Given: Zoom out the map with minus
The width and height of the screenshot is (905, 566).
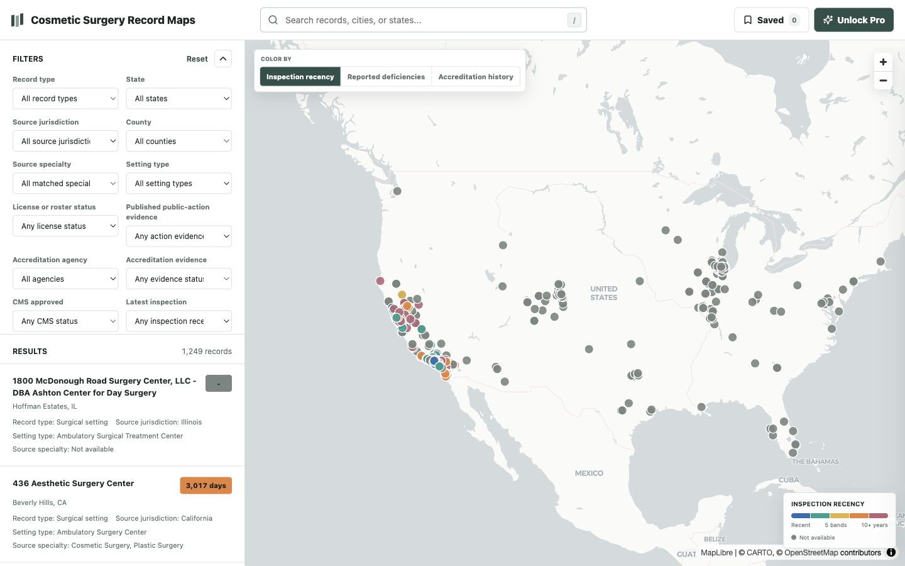Looking at the screenshot, I should (883, 80).
